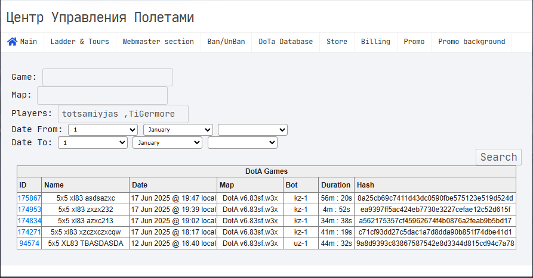Open the Date To year dropdown
Image resolution: width=533 pixels, height=278 pixels.
pyautogui.click(x=242, y=143)
